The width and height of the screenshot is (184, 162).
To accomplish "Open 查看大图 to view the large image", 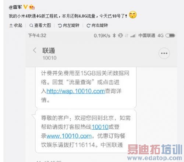I will (40, 25).
